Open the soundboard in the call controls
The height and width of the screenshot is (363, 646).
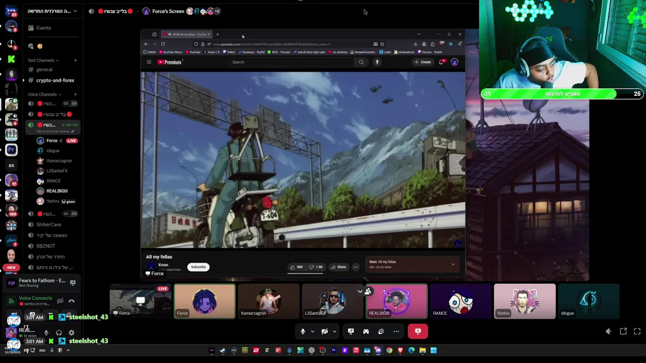tap(381, 331)
